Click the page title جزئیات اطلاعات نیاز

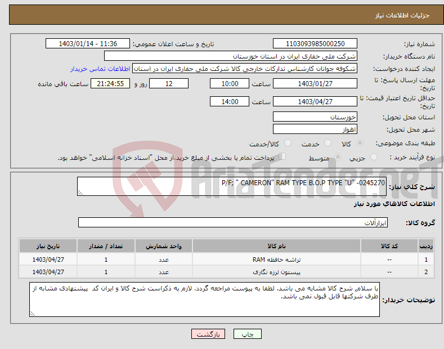click(402, 15)
